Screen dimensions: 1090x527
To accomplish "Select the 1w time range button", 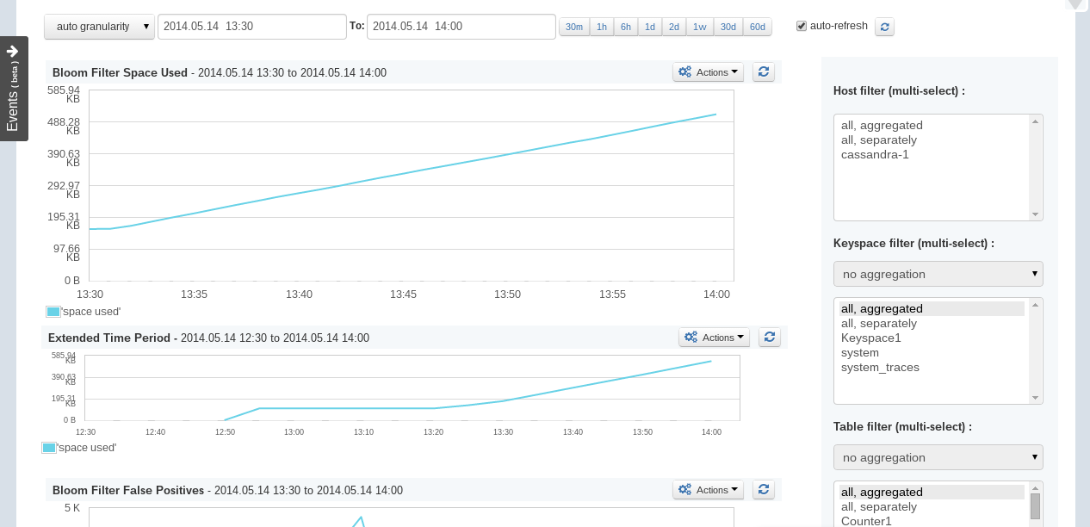I will (700, 27).
